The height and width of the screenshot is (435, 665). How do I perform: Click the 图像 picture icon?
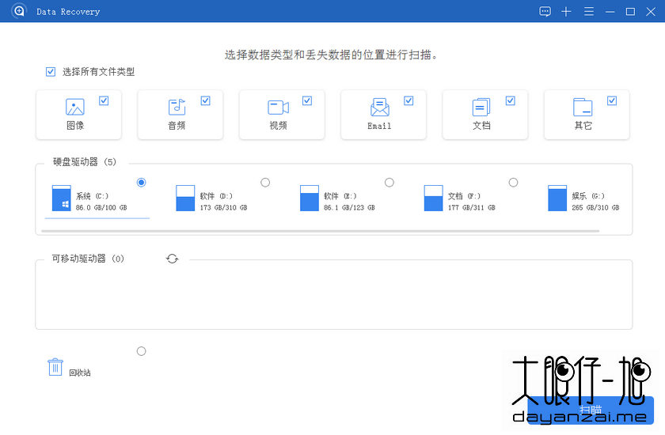75,107
